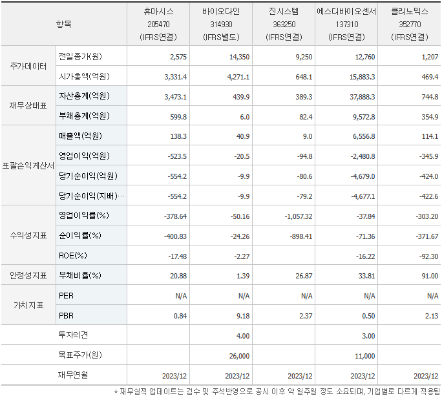The height and width of the screenshot is (396, 442).
Task: Select the 포괄손익계산서 category cell
Action: [x=28, y=165]
